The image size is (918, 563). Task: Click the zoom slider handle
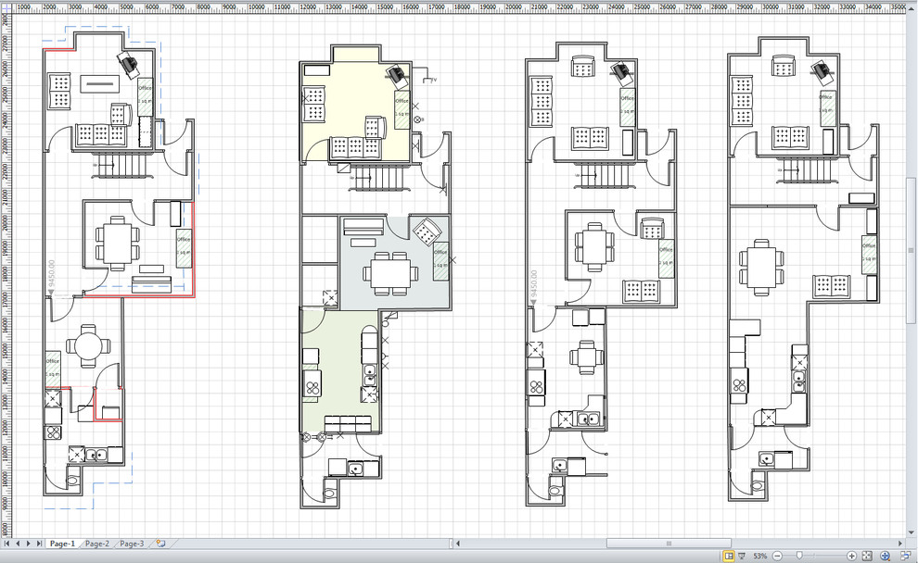pos(799,555)
